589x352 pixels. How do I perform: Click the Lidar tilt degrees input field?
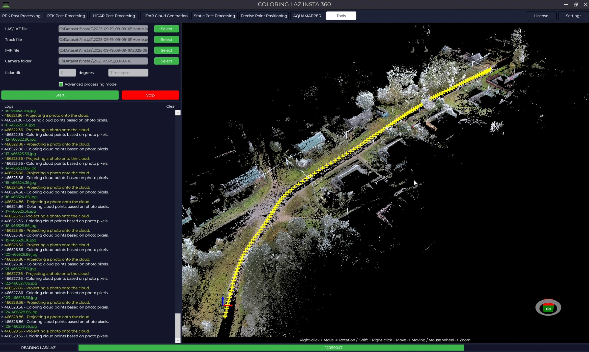[x=67, y=72]
